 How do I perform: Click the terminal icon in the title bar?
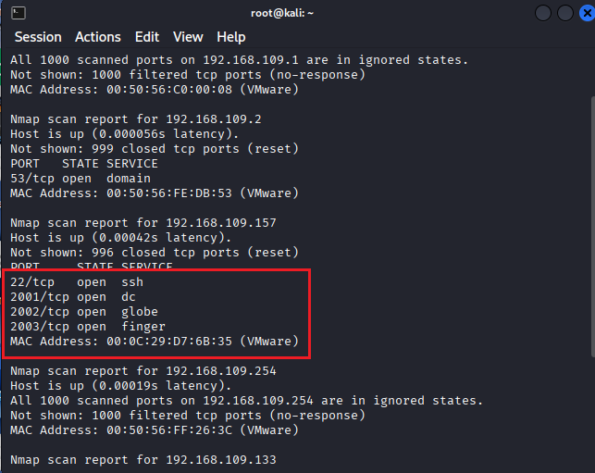point(19,13)
